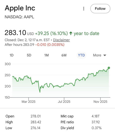Open the Disclaimer link

[x=61, y=40]
